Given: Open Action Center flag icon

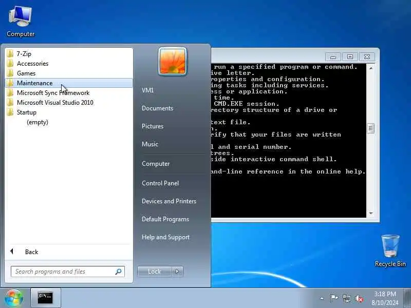Looking at the screenshot, I should [x=333, y=298].
